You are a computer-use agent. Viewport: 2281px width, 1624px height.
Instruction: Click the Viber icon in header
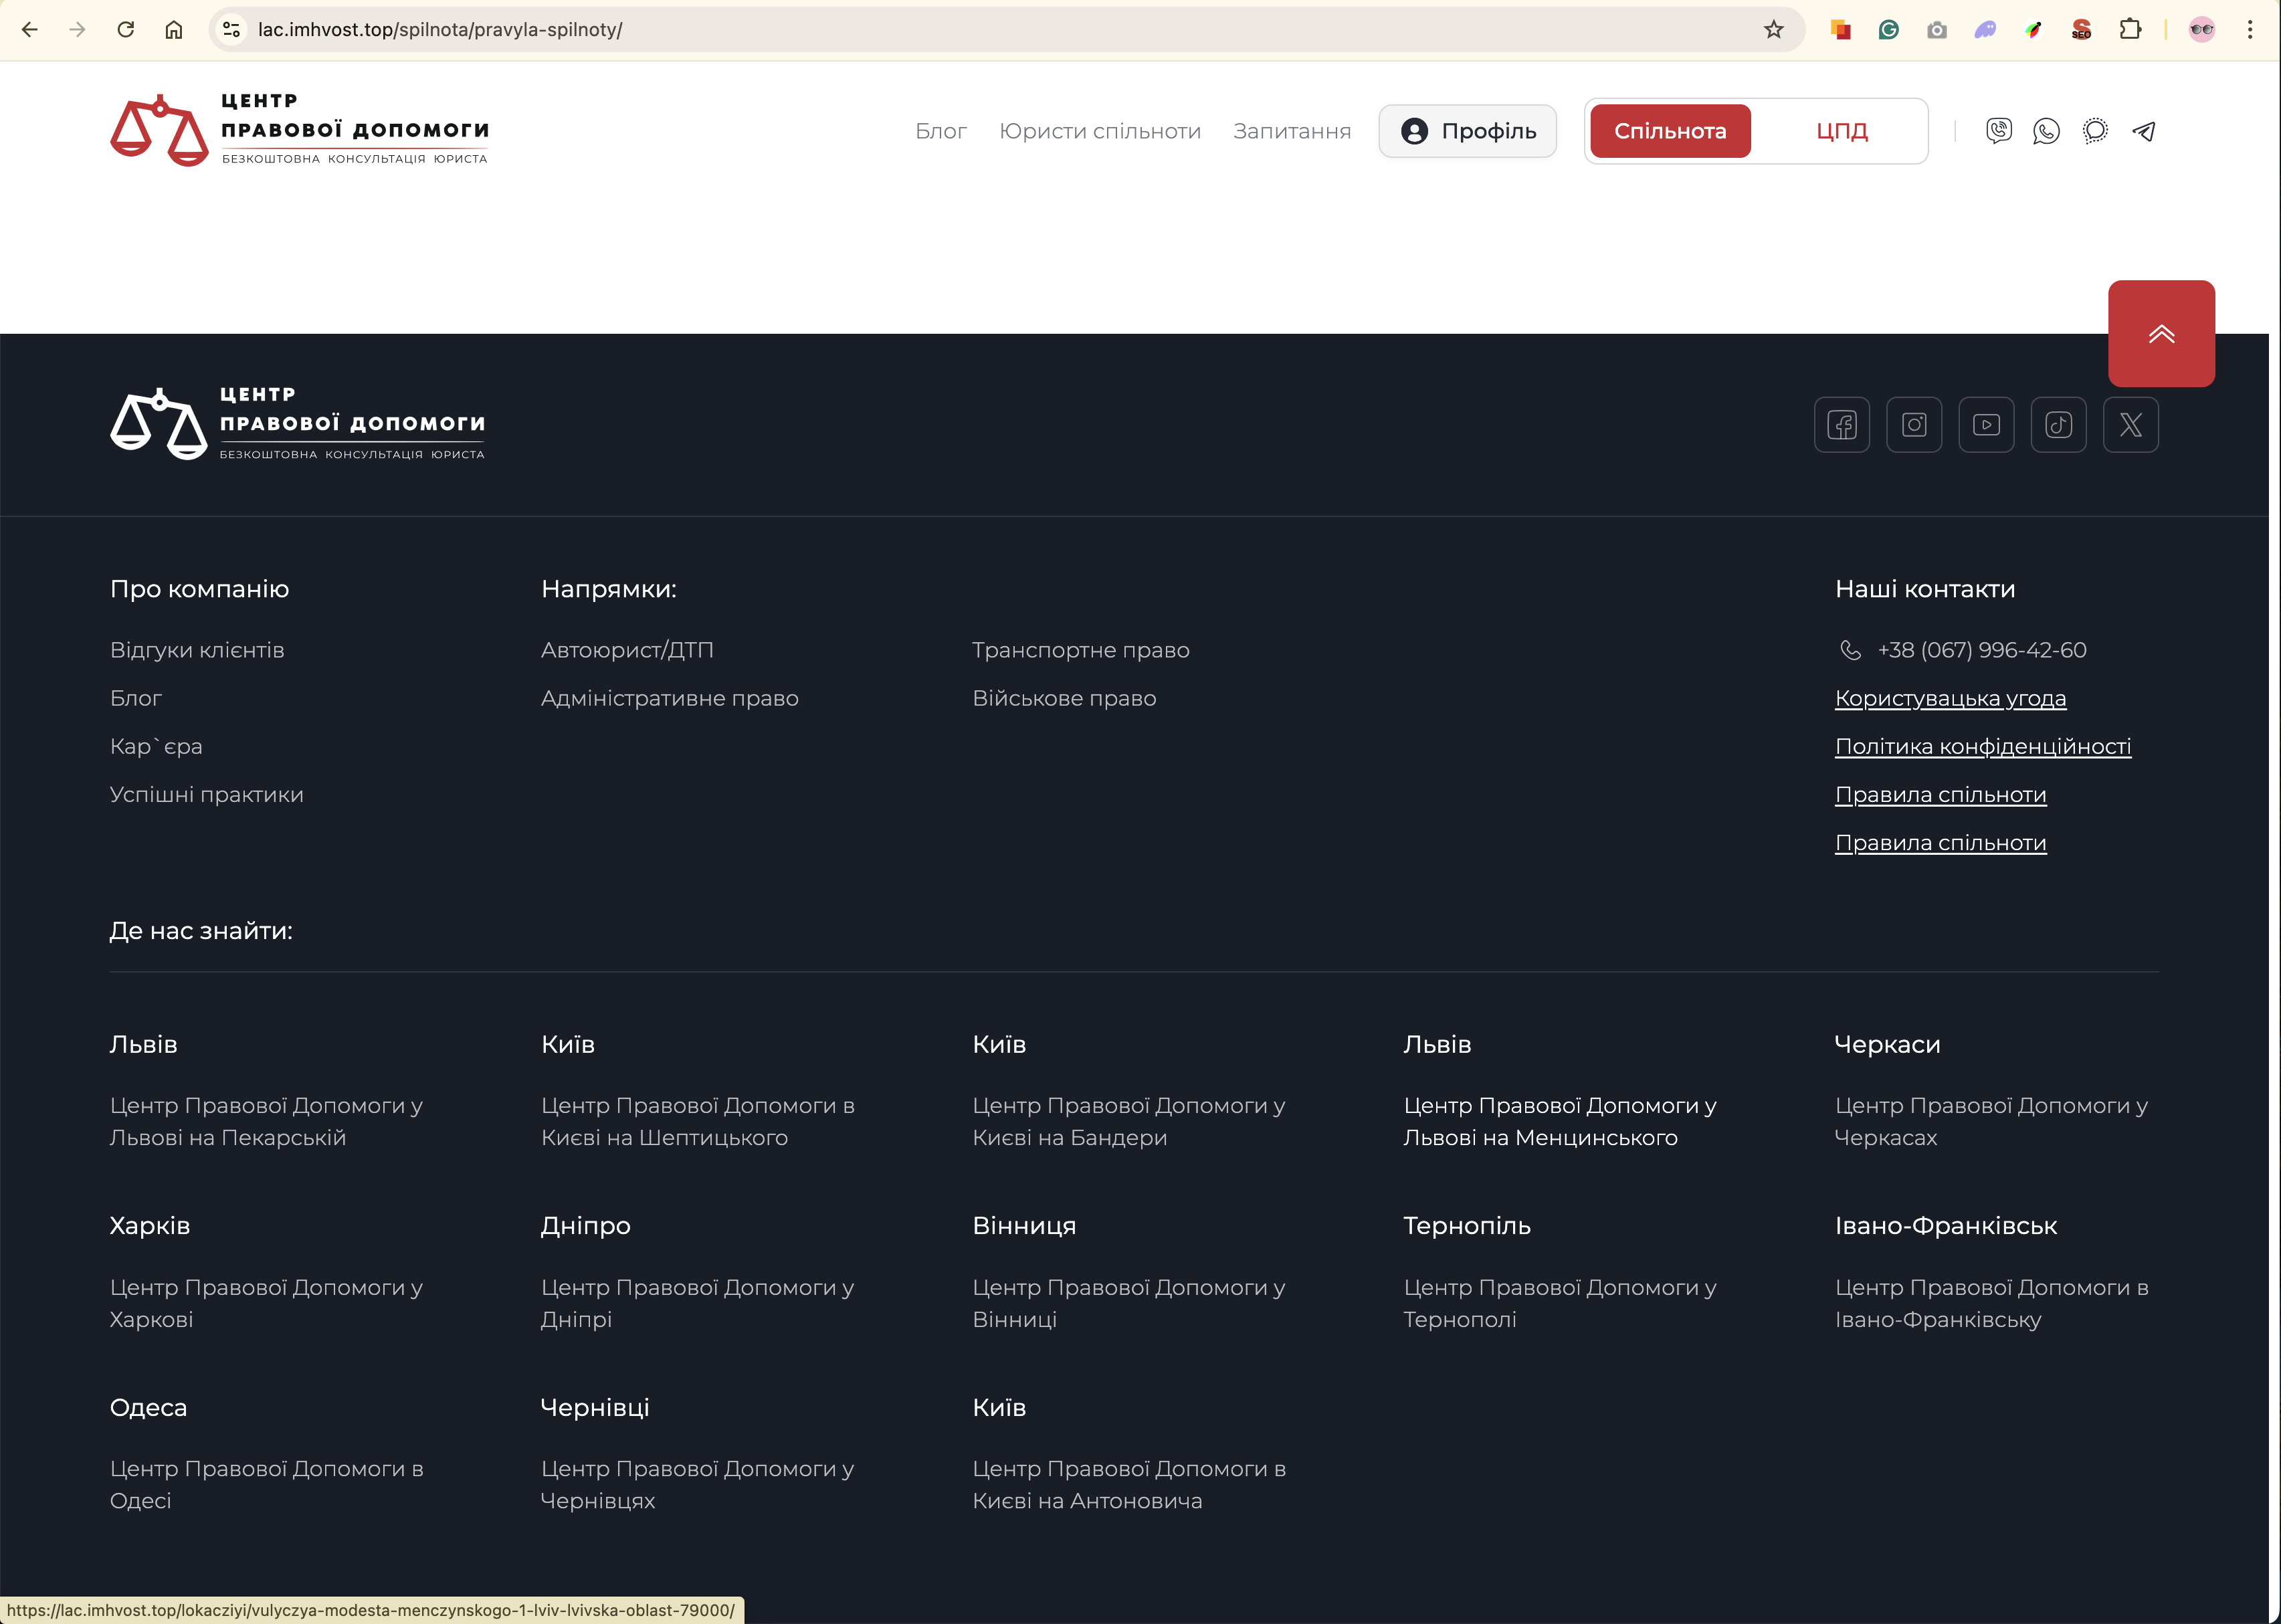(x=1998, y=131)
